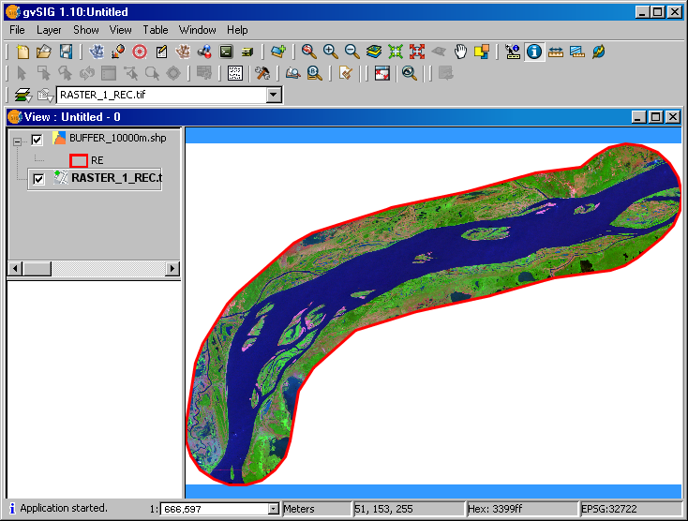
Task: Click the scale value input field
Action: click(x=215, y=509)
